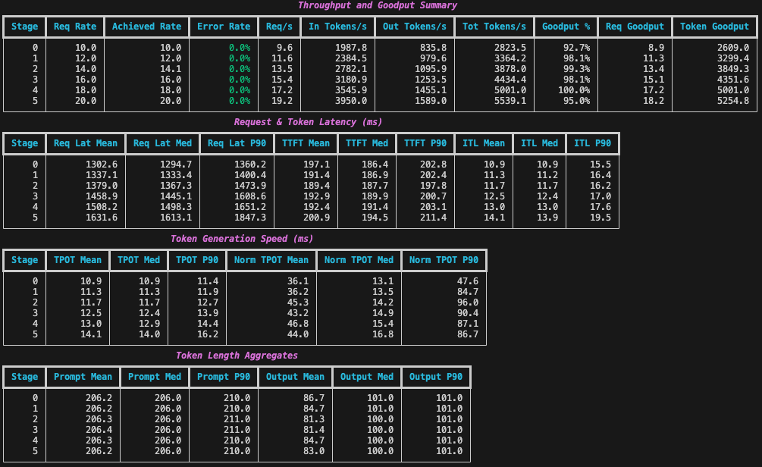Select the TTFT P90 value "211.4"
Screen dimensions: 762x467
433,218
